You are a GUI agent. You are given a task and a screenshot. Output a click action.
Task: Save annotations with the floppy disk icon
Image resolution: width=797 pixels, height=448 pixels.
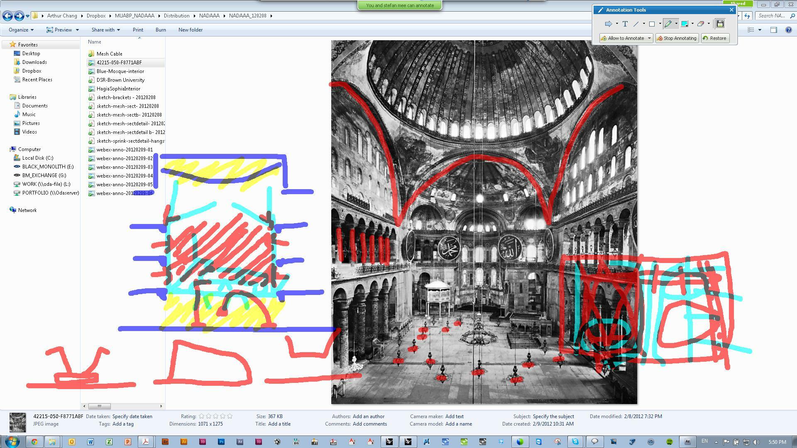(x=720, y=24)
